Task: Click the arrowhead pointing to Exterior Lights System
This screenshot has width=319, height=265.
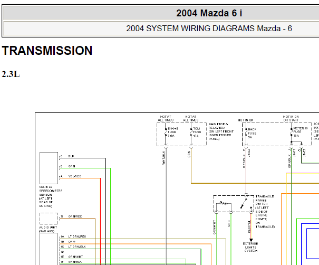Action: click(251, 240)
